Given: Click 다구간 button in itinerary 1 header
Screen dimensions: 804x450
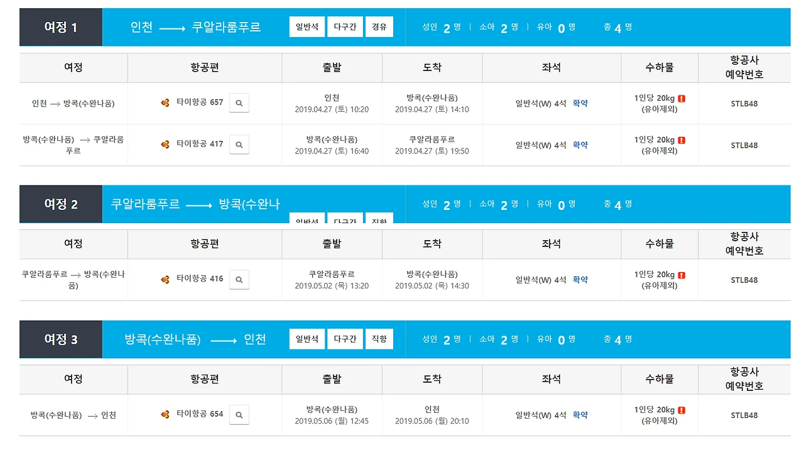Looking at the screenshot, I should point(345,27).
